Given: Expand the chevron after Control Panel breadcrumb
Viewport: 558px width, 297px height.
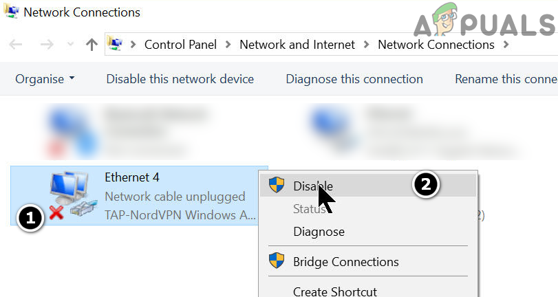Looking at the screenshot, I should pyautogui.click(x=228, y=45).
